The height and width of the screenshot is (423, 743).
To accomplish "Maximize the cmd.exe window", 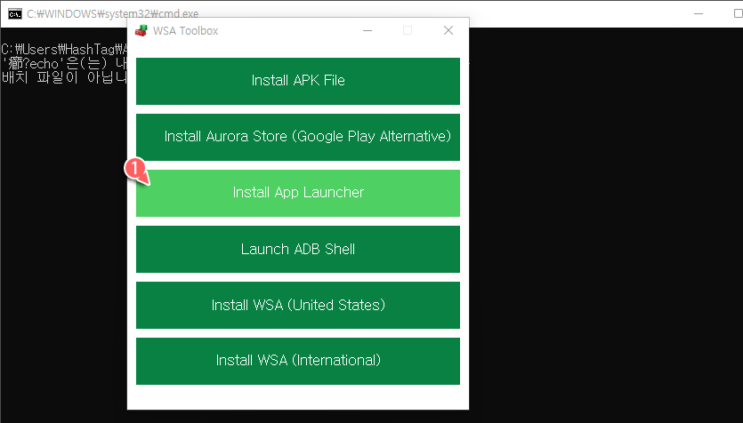I will click(x=738, y=13).
